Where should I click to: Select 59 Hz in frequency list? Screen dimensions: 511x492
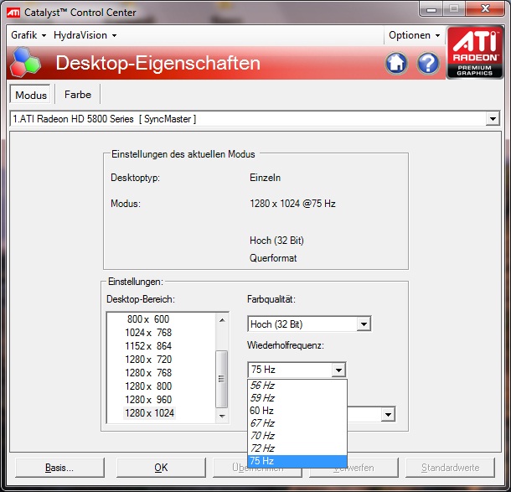click(297, 398)
